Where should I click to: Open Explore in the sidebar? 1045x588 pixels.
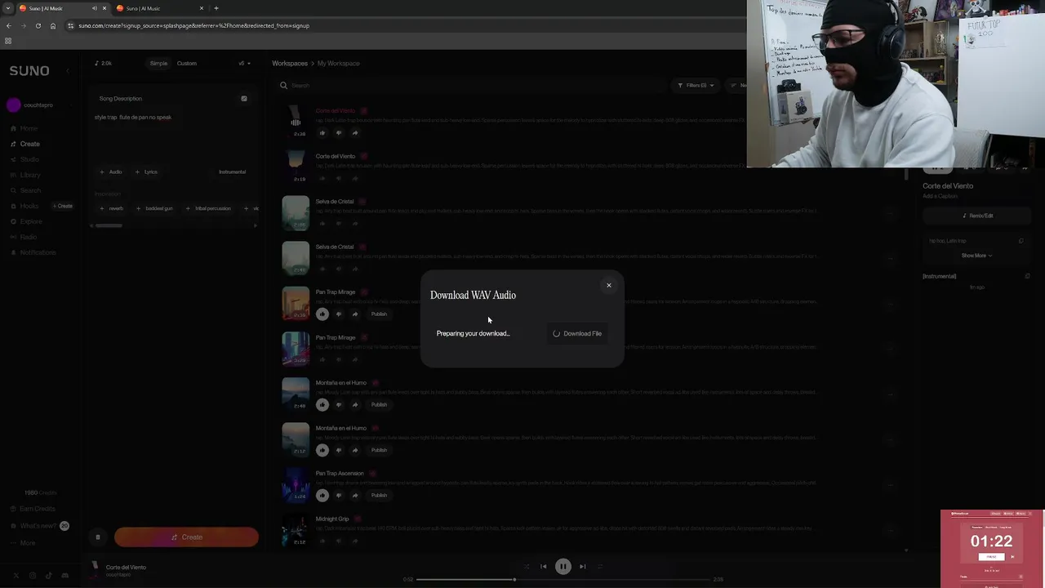[31, 221]
